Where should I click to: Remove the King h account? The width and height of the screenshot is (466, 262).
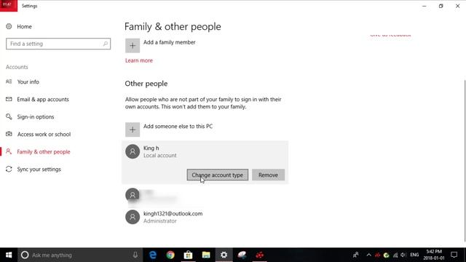coord(268,175)
